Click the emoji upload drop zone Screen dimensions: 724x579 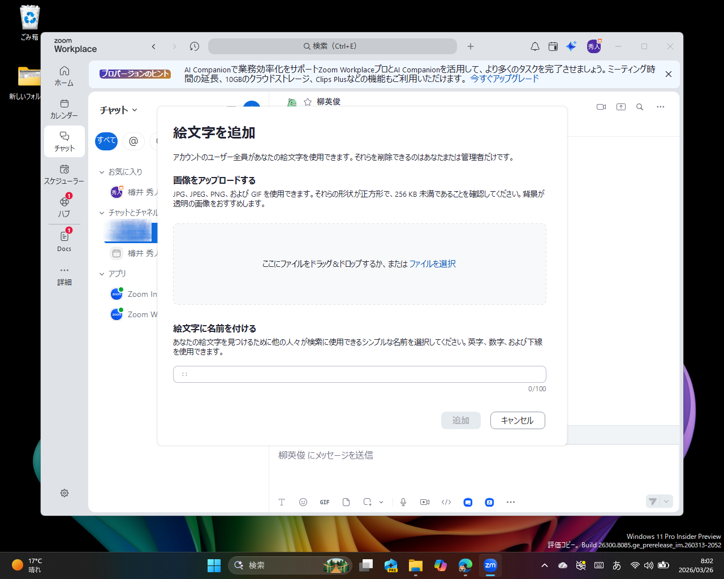pos(360,264)
